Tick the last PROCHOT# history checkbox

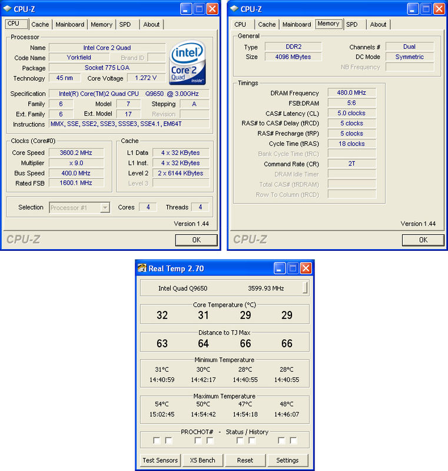[x=293, y=440]
